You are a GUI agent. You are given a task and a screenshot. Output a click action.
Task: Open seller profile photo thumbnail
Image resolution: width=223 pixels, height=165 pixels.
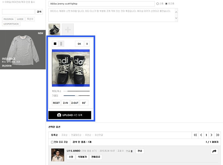click(58, 155)
